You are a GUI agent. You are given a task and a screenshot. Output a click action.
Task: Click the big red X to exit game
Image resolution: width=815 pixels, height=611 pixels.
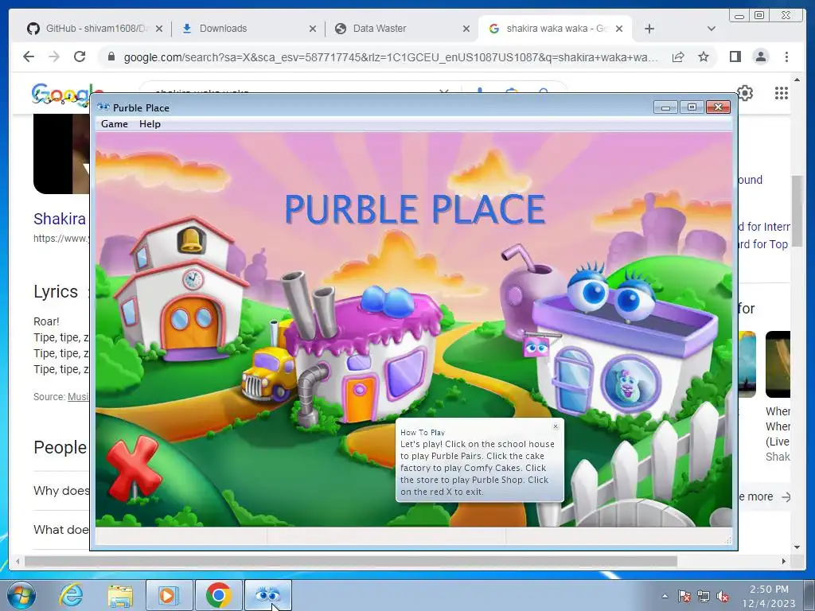click(134, 468)
